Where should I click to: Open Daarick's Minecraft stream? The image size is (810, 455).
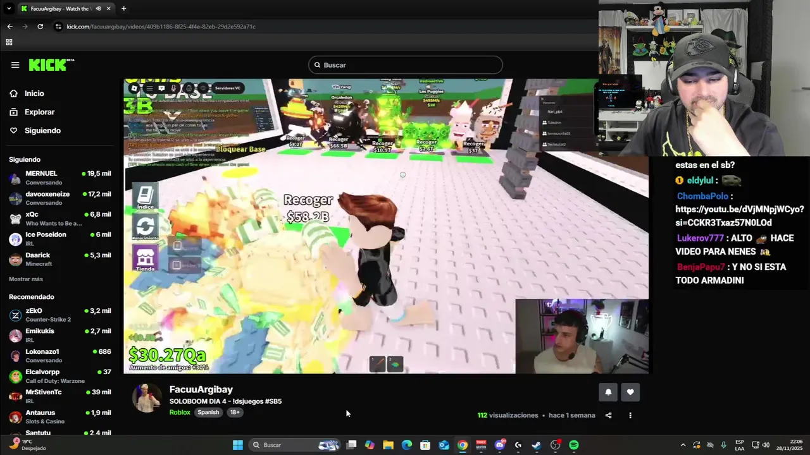click(60, 259)
